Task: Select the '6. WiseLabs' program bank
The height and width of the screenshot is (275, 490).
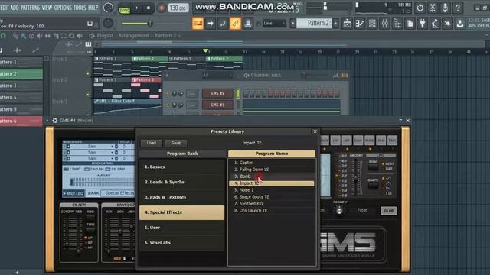Action: point(182,243)
